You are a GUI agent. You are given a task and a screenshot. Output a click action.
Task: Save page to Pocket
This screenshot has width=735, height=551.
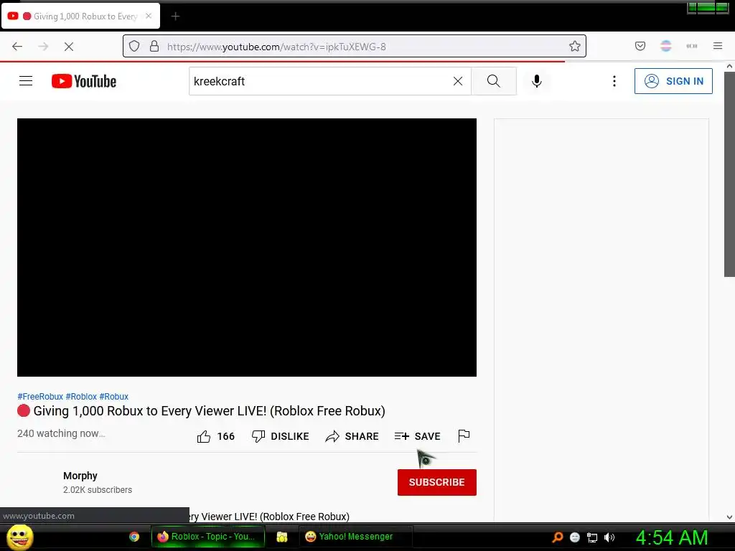640,46
